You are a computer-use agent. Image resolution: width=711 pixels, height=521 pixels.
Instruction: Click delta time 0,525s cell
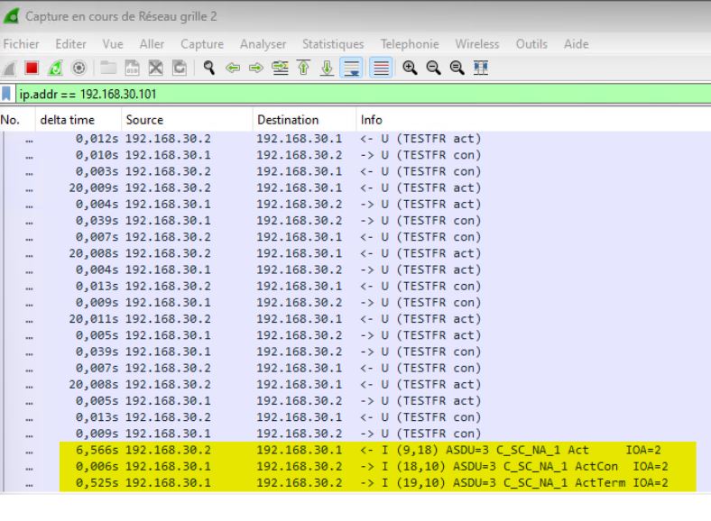(97, 482)
